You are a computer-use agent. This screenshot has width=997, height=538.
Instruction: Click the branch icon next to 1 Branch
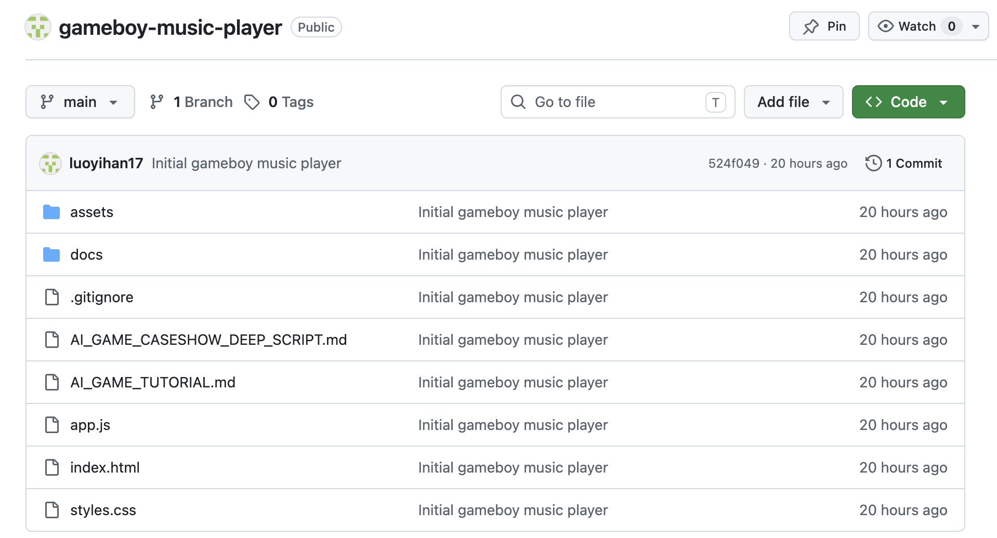pos(156,102)
